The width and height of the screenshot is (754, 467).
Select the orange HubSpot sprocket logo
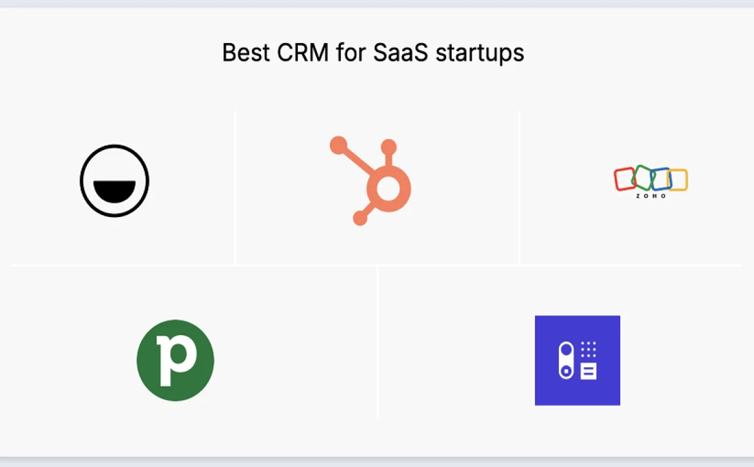coord(371,180)
